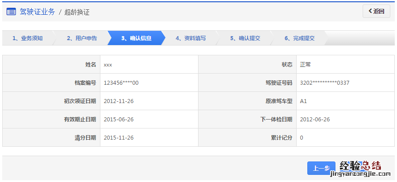Click the next physical exam date 2012-06-26
The height and width of the screenshot is (182, 397).
(315, 120)
